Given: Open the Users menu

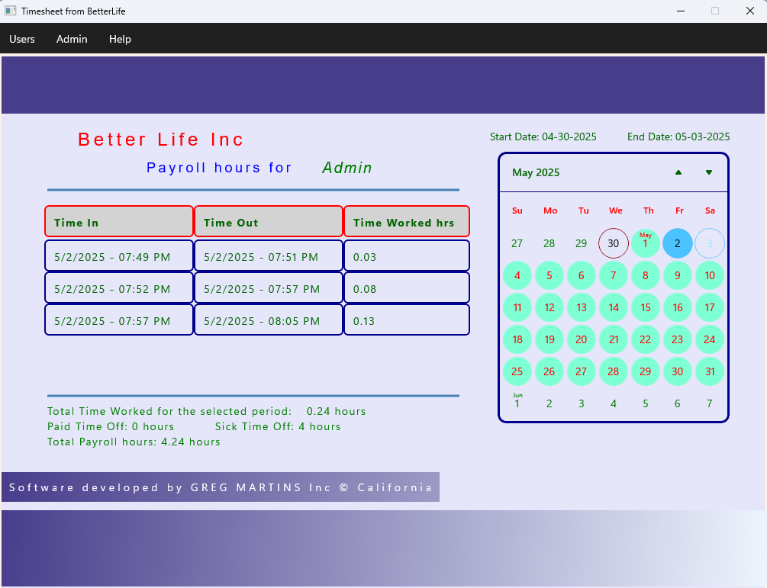Looking at the screenshot, I should point(22,39).
